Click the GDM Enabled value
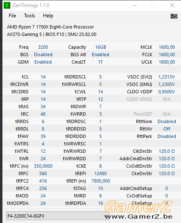This screenshot has height=223, width=181. click(43, 62)
